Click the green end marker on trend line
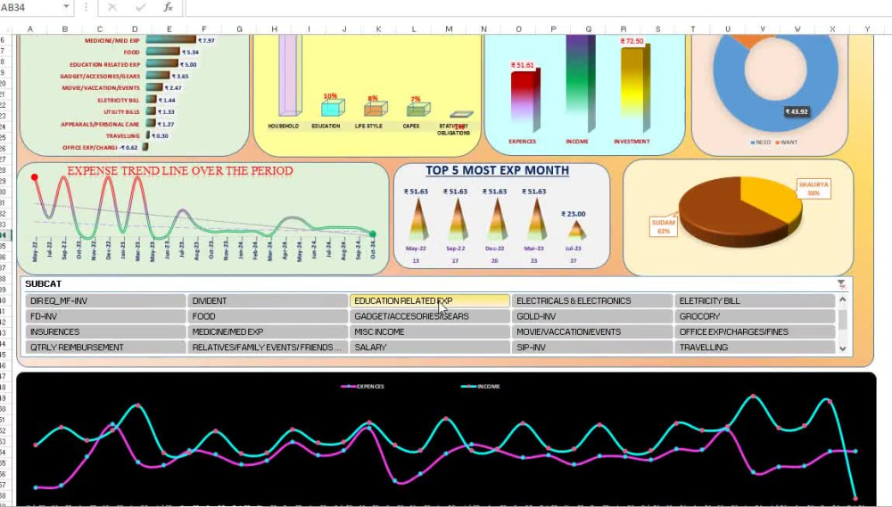 click(373, 234)
